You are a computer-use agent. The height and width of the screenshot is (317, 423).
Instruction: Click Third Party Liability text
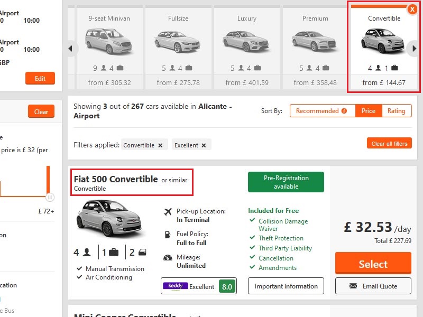click(285, 248)
